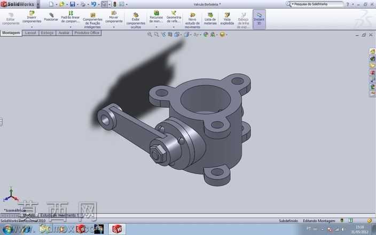The width and height of the screenshot is (376, 235).
Task: Click Section view icon
Action: pyautogui.click(x=170, y=35)
